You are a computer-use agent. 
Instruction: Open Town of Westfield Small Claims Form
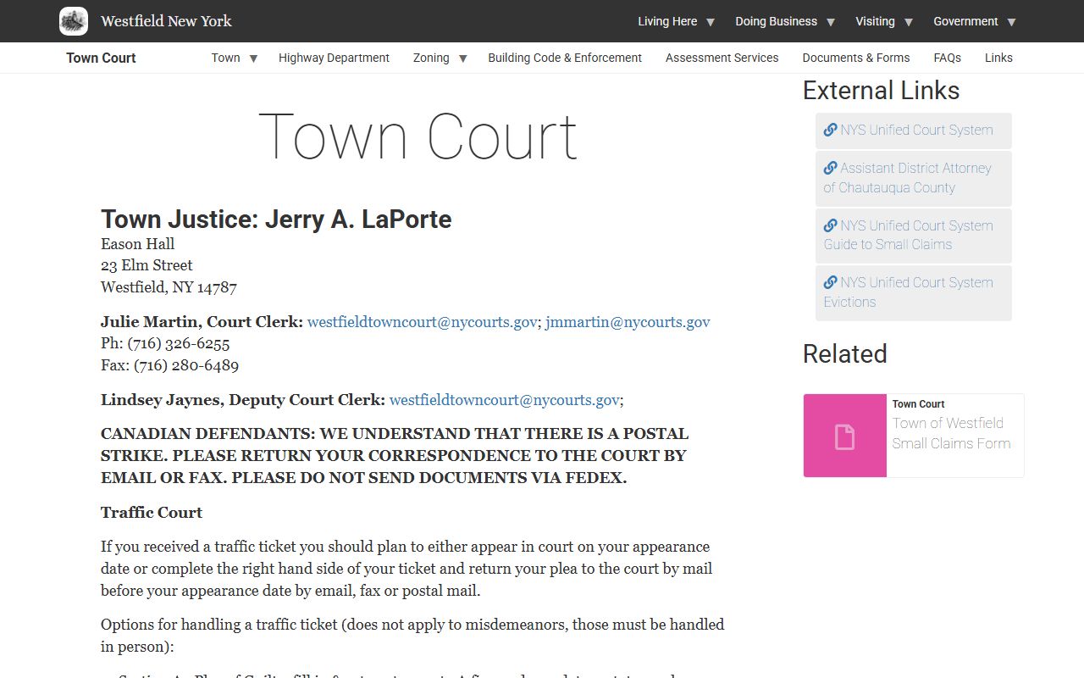[951, 433]
